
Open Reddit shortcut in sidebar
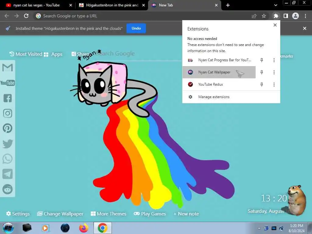pyautogui.click(x=8, y=189)
